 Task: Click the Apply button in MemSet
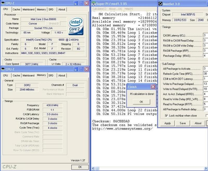pos(167,123)
